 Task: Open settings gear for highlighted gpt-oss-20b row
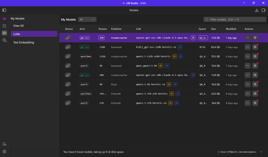tap(255, 38)
